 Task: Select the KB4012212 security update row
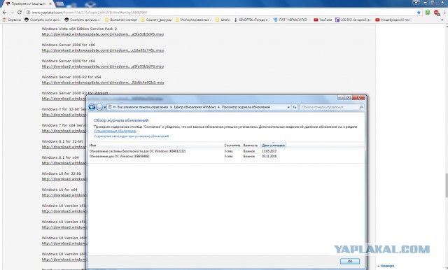tap(225, 151)
